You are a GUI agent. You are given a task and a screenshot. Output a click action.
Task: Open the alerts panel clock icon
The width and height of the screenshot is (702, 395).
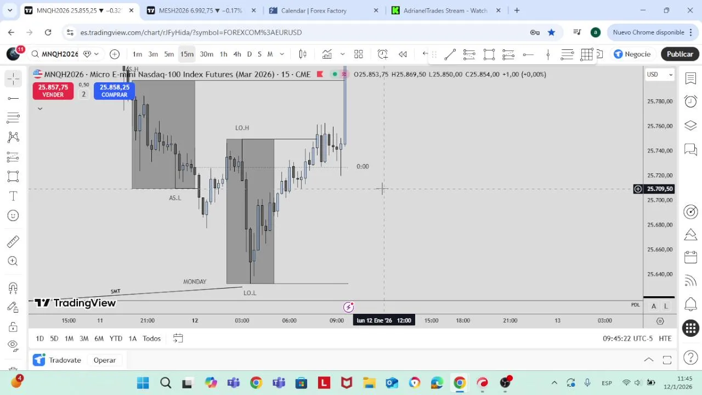[690, 101]
